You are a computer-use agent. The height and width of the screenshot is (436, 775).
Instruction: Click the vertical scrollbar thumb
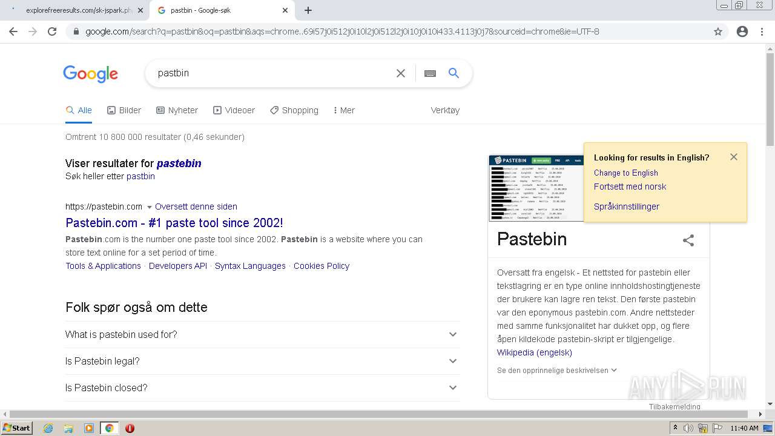770,100
